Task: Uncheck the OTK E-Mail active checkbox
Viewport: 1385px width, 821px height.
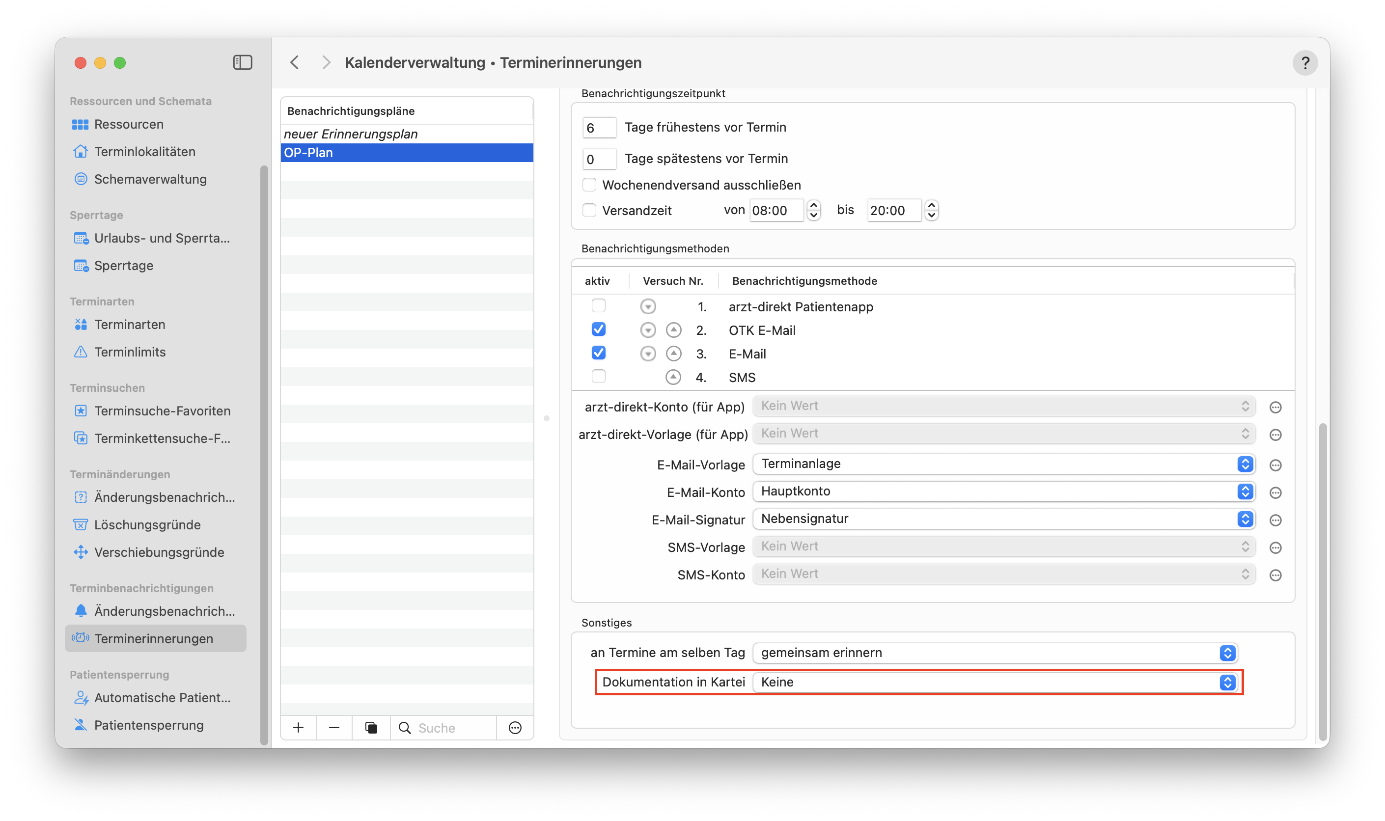Action: 598,330
